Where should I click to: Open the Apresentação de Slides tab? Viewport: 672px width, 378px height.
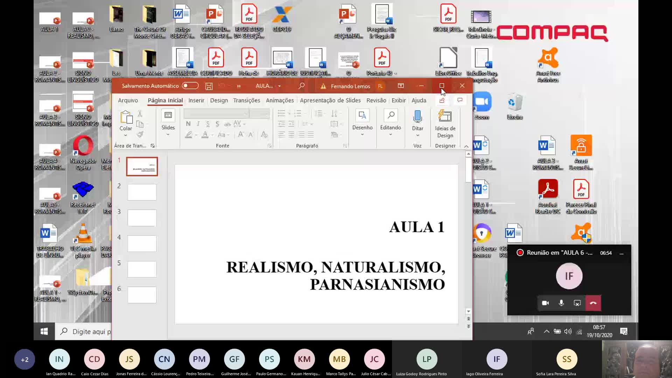click(330, 100)
